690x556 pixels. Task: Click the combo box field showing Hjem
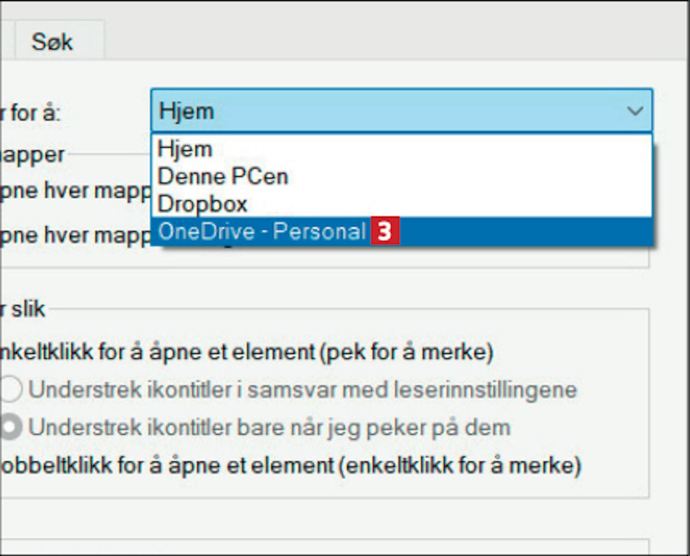[401, 111]
